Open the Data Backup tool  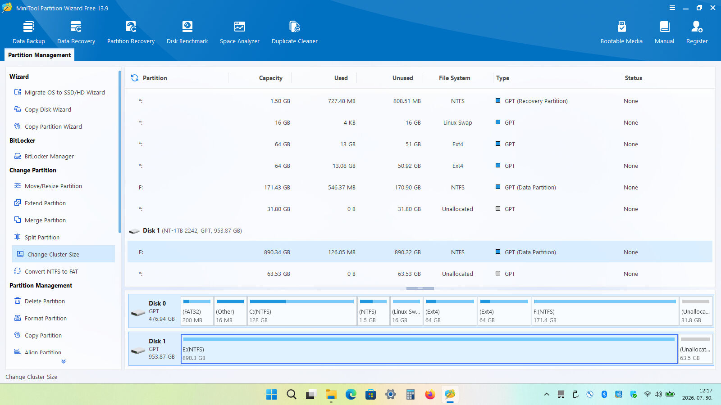(29, 32)
